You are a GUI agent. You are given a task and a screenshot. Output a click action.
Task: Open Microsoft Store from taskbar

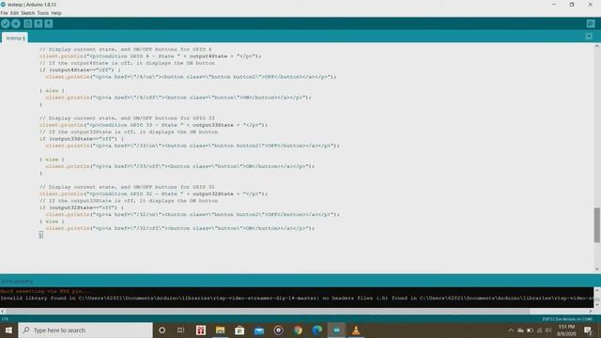click(x=239, y=330)
